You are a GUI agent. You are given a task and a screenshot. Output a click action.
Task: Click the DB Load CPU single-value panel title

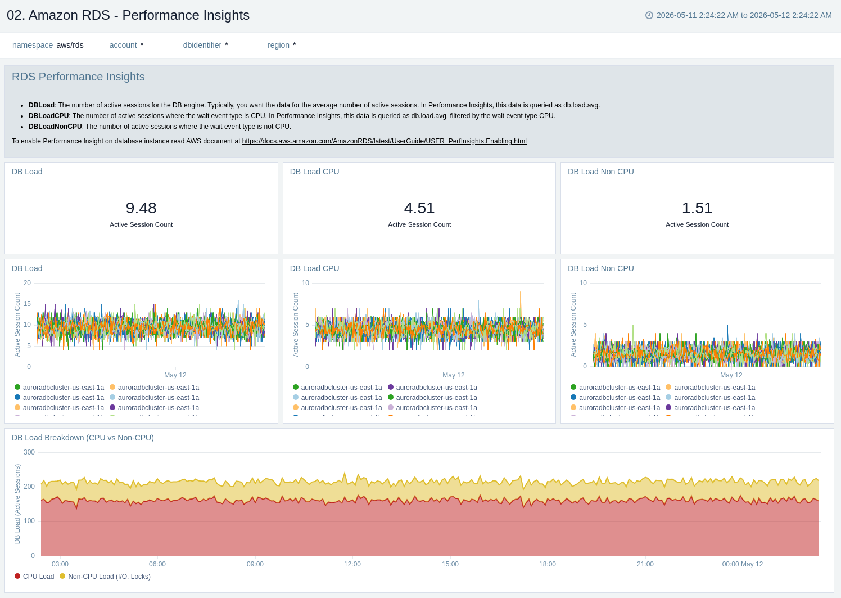point(315,172)
